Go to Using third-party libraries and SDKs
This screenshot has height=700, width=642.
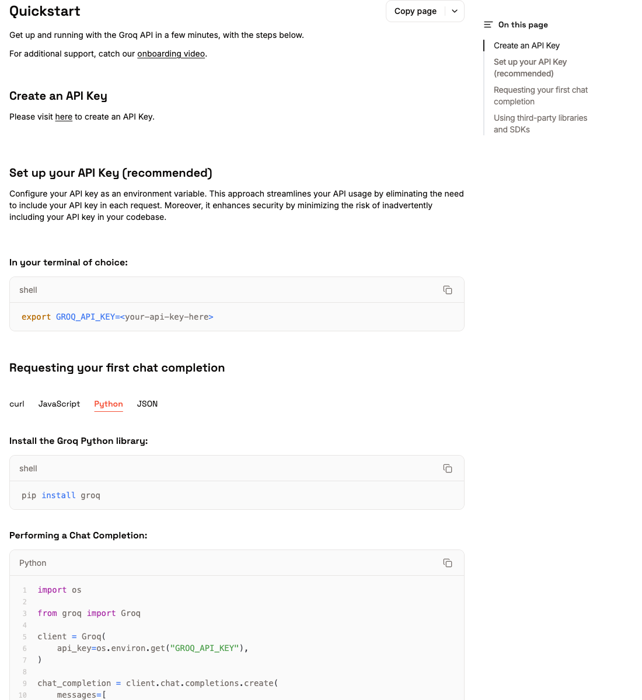click(x=540, y=124)
